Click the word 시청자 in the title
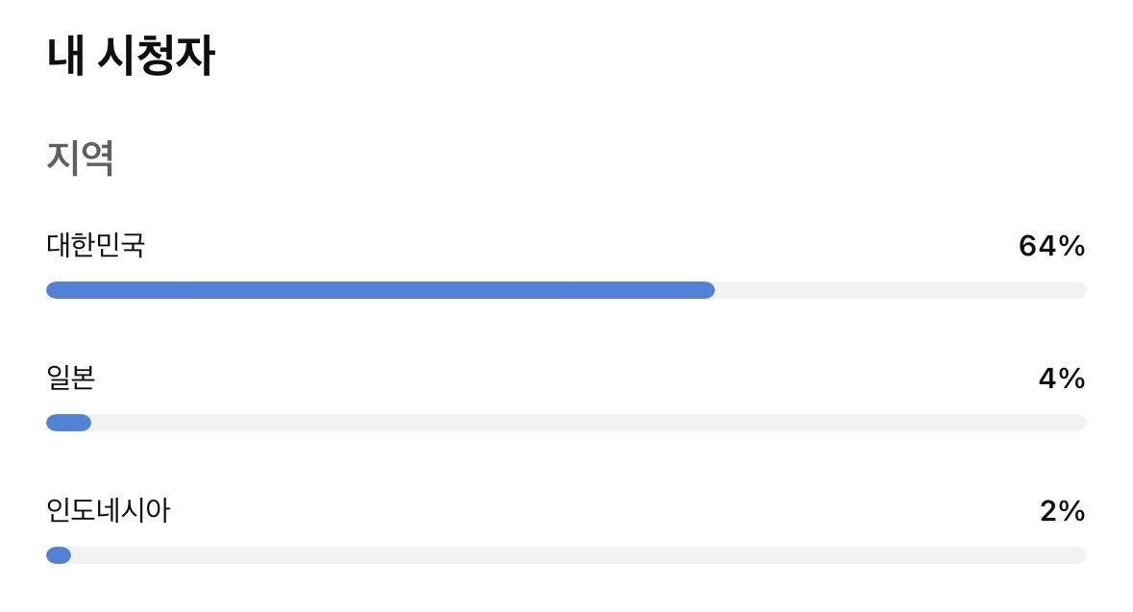Screen dimensions: 1133x612 (157, 57)
